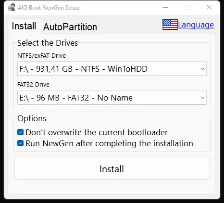
Task: Expand the FAT32 Drive dropdown arrow
Action: point(202,98)
